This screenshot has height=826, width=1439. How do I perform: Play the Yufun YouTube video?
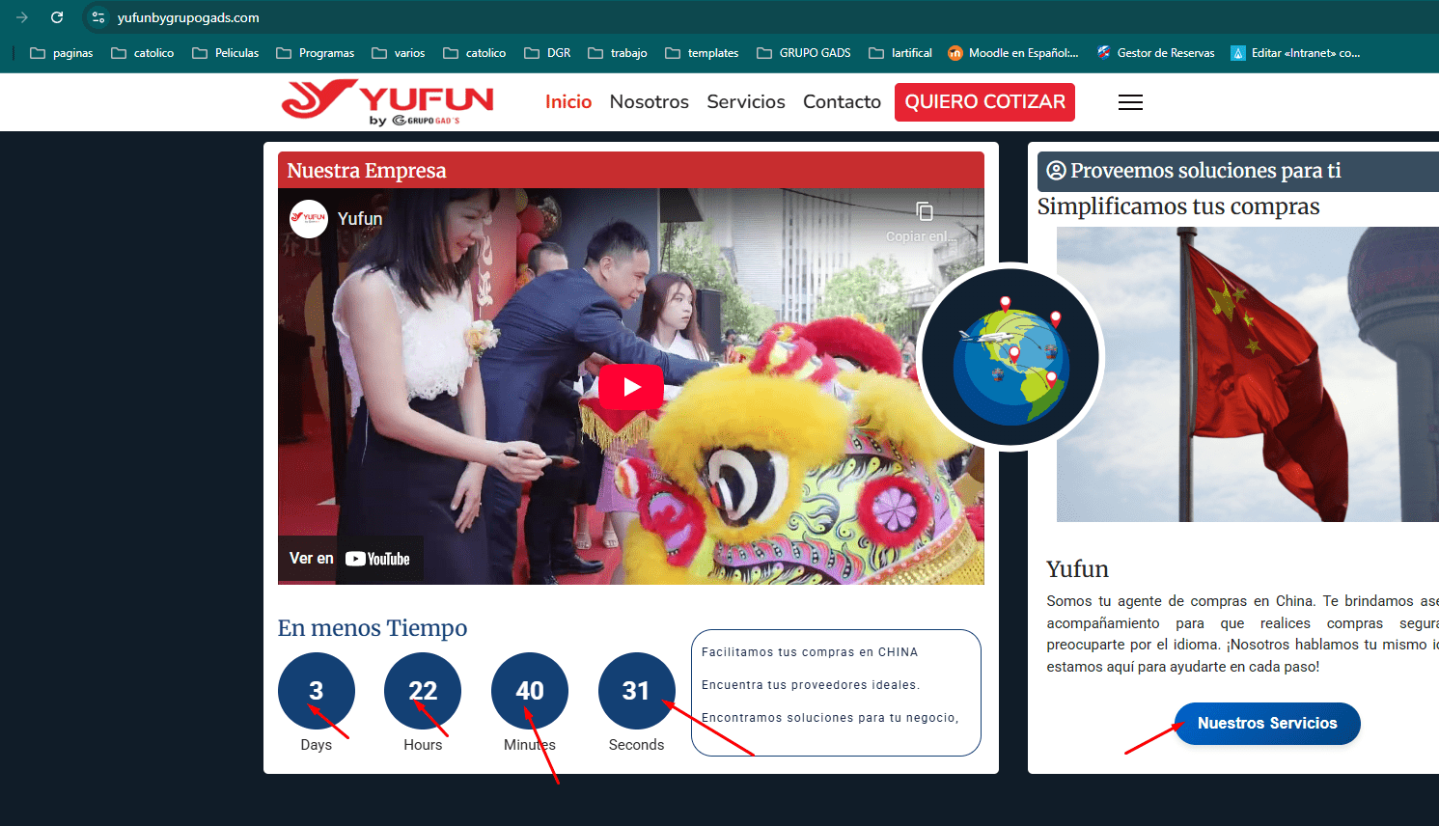[x=631, y=387]
